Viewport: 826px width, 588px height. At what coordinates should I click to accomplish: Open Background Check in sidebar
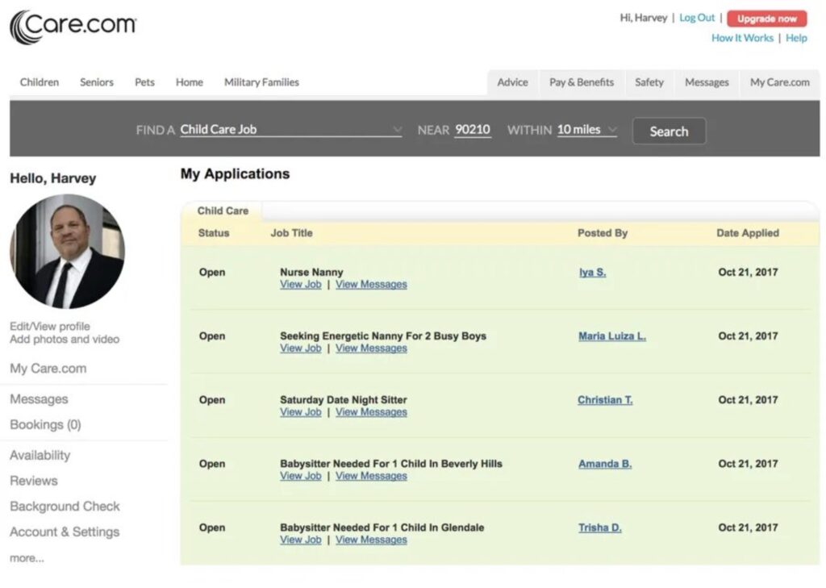[x=65, y=507]
